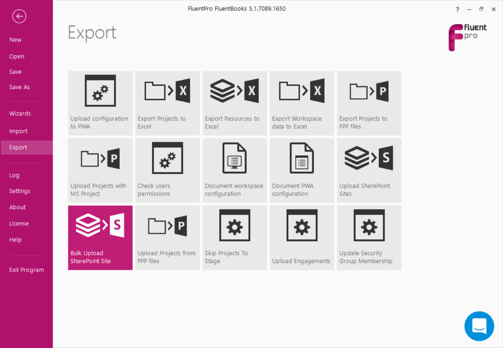This screenshot has width=503, height=348.
Task: Open the Log page
Action: (14, 175)
